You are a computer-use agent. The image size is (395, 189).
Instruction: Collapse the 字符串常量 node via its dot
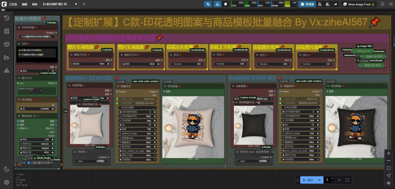click(x=19, y=27)
